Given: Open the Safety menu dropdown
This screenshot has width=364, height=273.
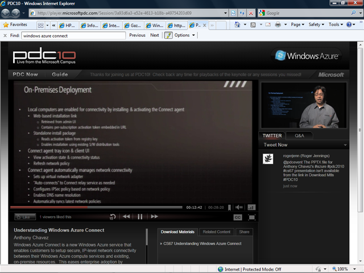Looking at the screenshot, I should coord(316,25).
